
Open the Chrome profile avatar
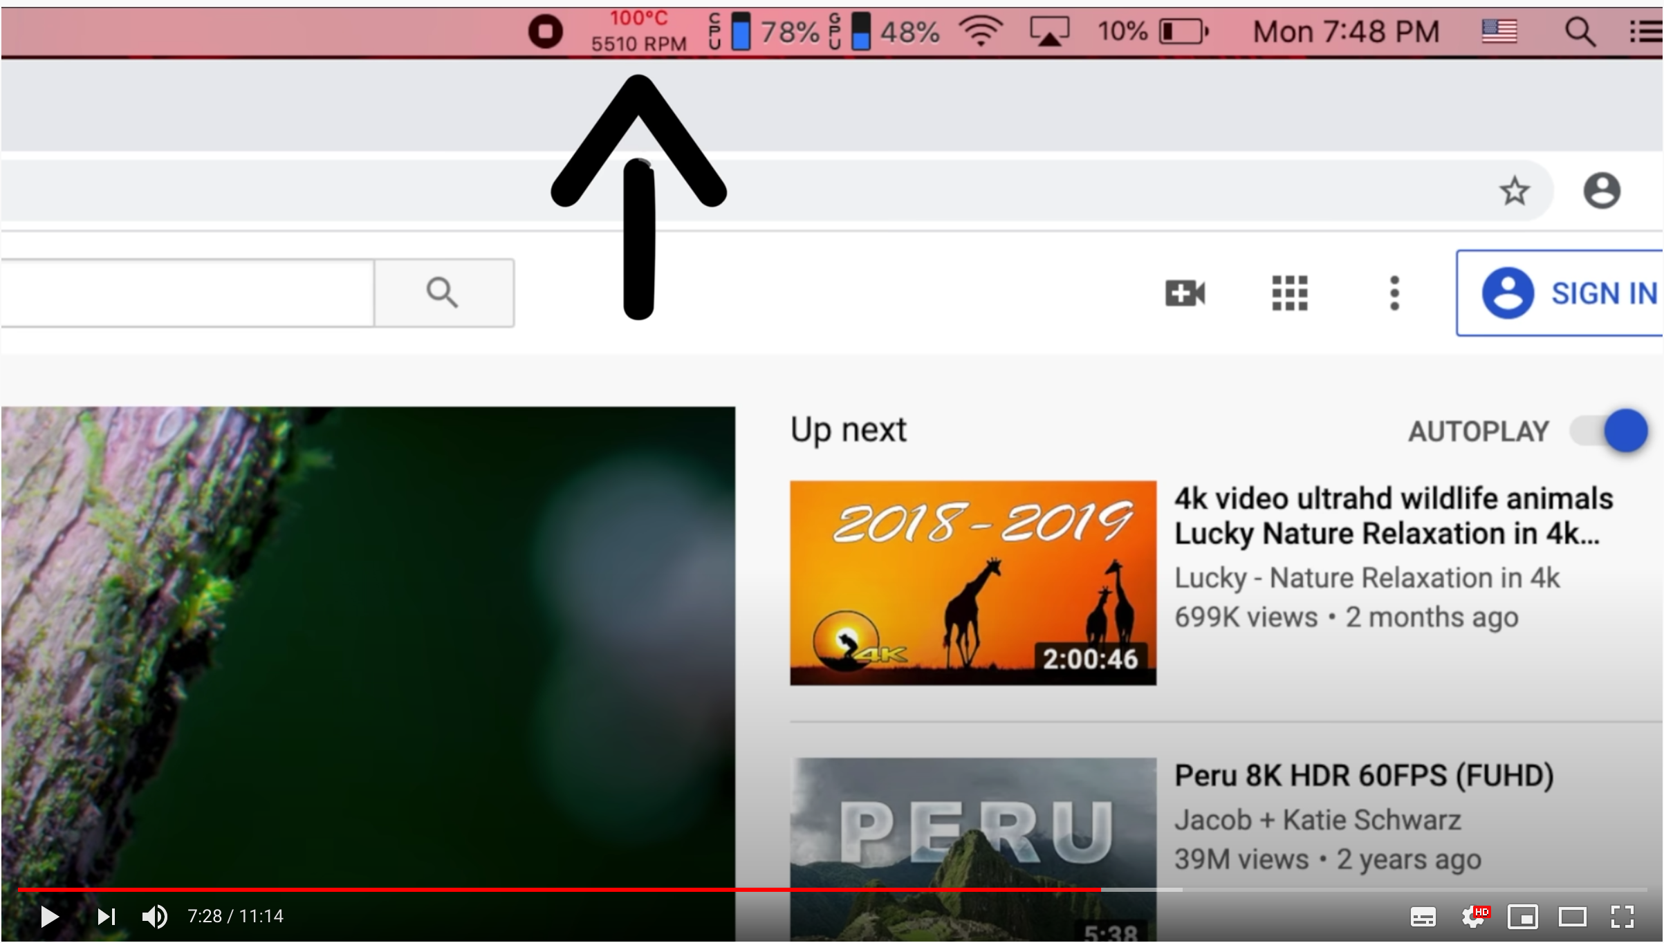[1601, 191]
